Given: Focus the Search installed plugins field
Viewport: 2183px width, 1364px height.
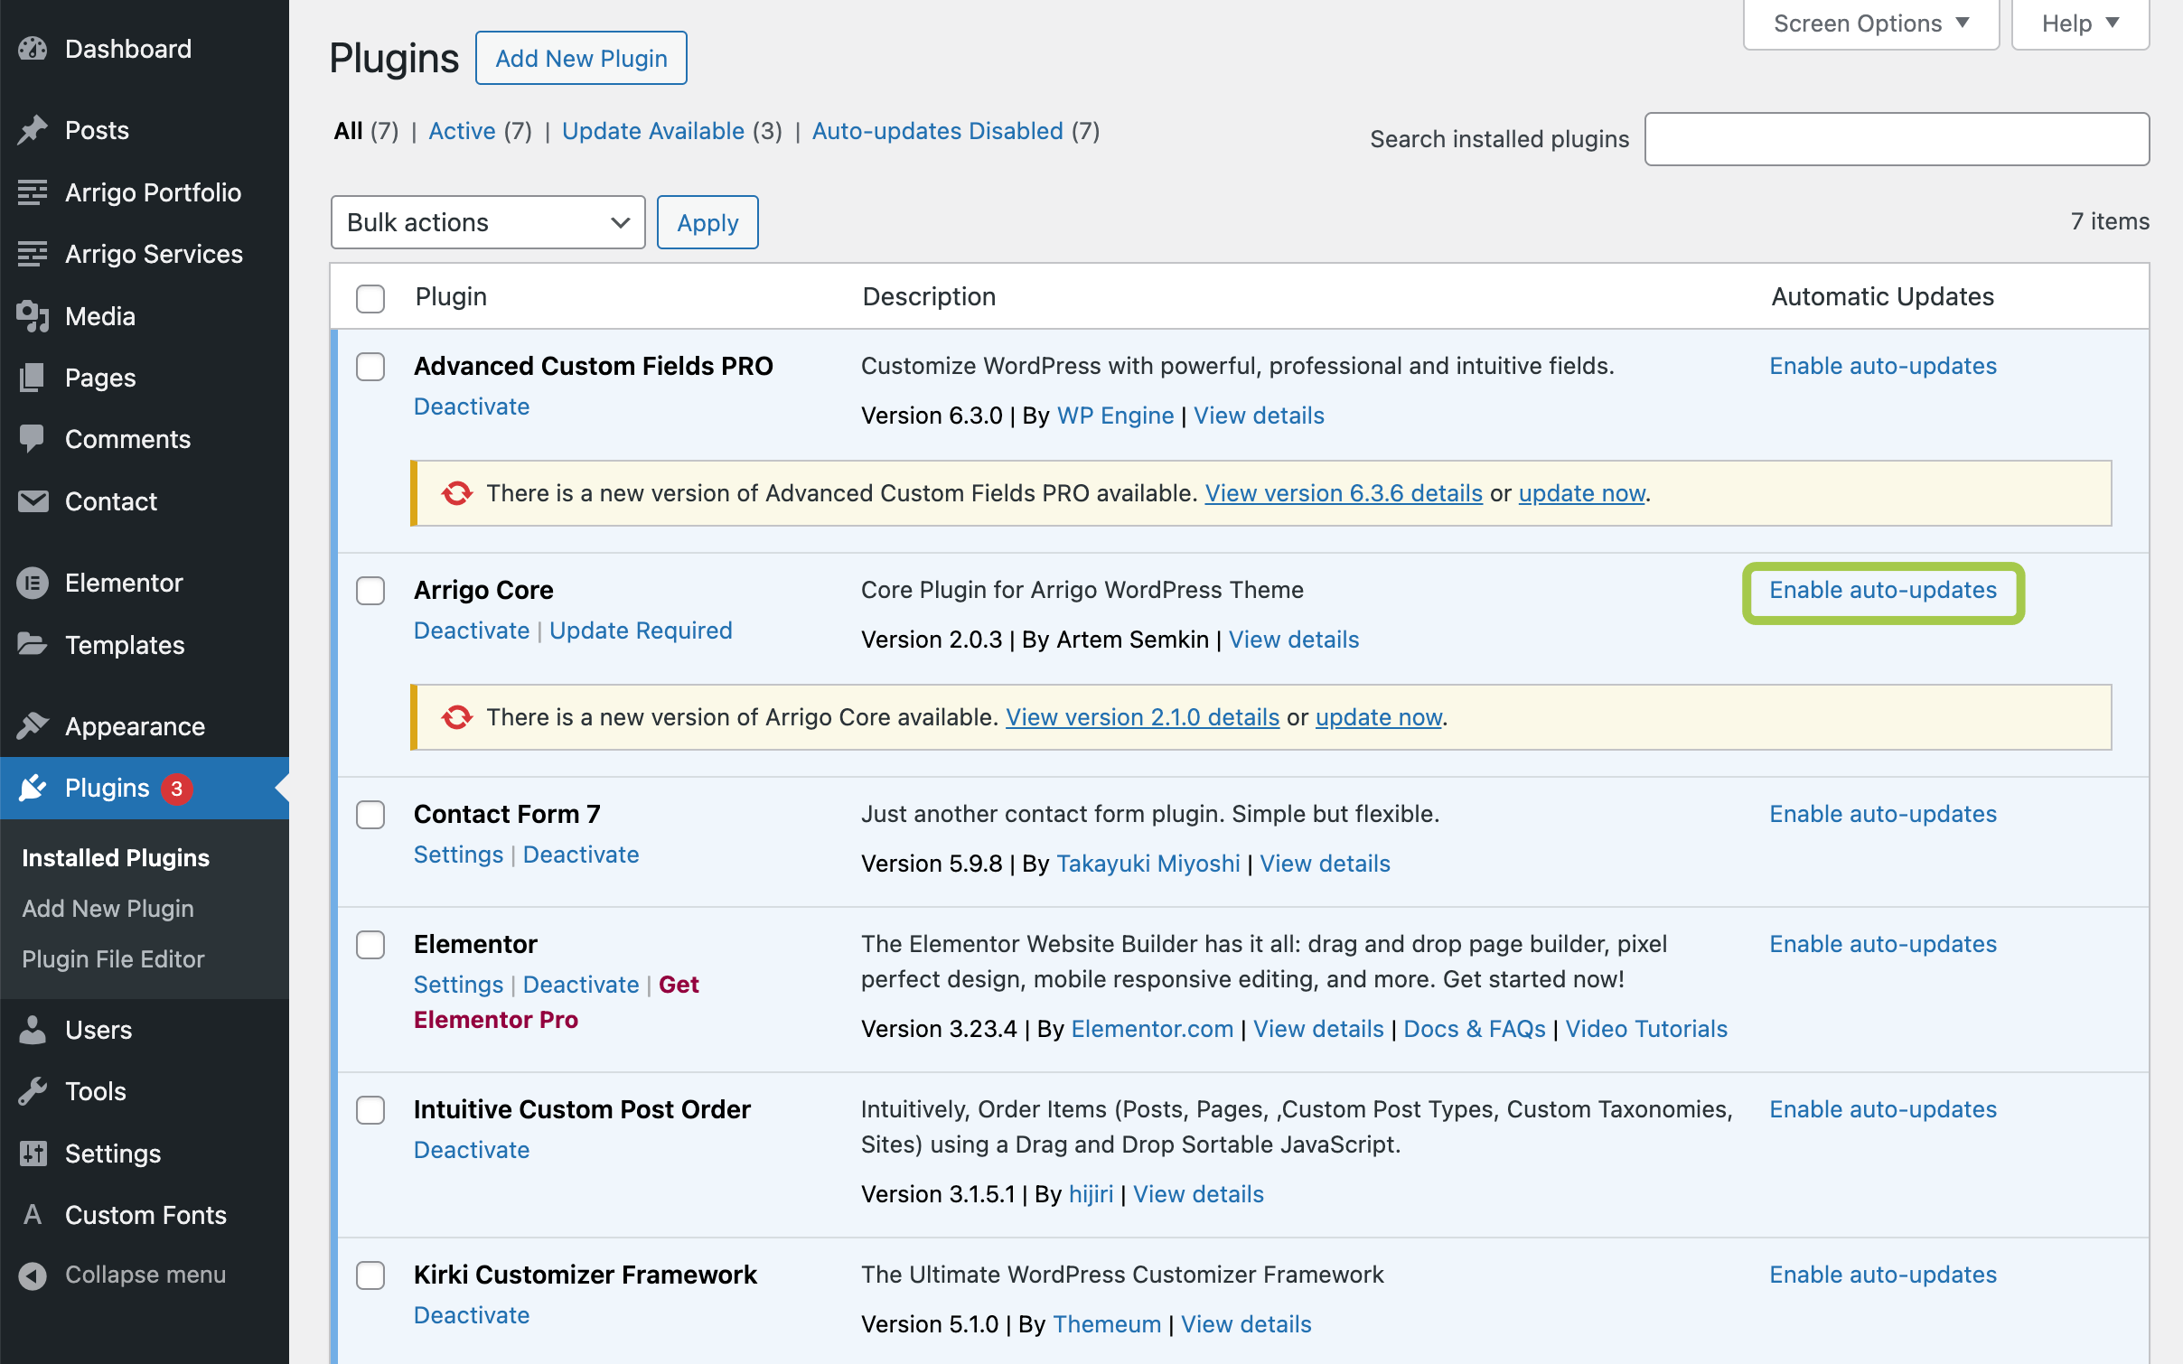Looking at the screenshot, I should coord(1897,139).
